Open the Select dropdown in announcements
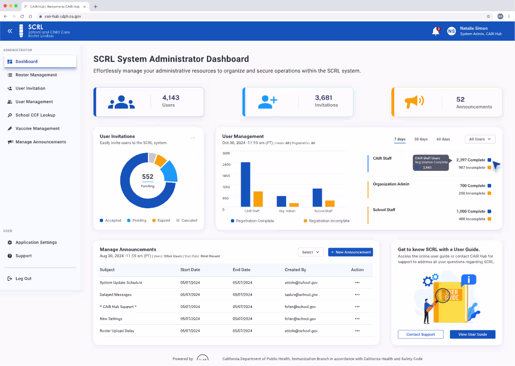Screen dimensions: 515x366 click(310, 252)
